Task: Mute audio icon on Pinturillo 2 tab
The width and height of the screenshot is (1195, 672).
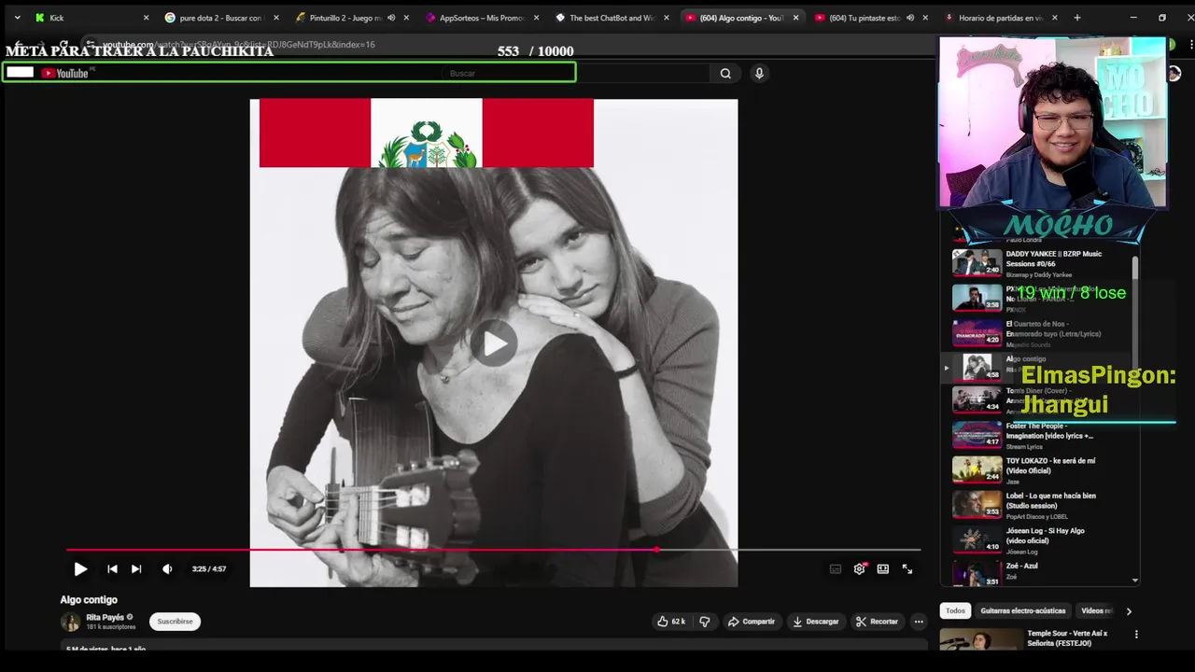Action: (x=391, y=18)
